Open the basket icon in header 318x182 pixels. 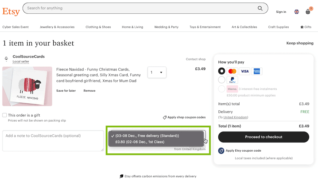308,12
